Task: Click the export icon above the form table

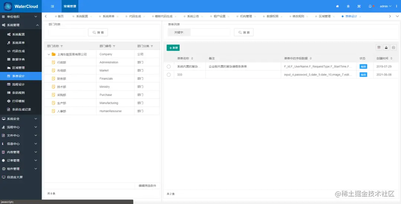Action: pyautogui.click(x=386, y=47)
